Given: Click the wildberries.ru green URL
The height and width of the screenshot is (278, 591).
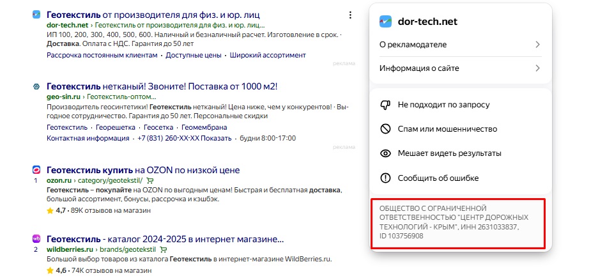Looking at the screenshot, I should pyautogui.click(x=70, y=249).
